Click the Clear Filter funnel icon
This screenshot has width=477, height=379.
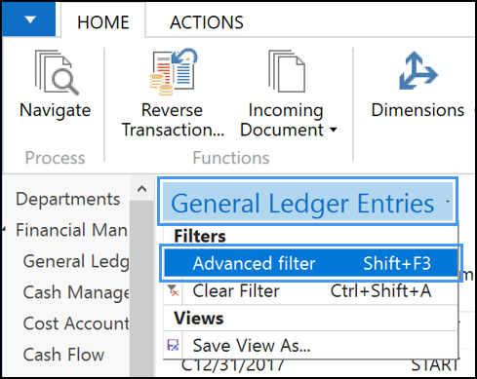click(173, 290)
